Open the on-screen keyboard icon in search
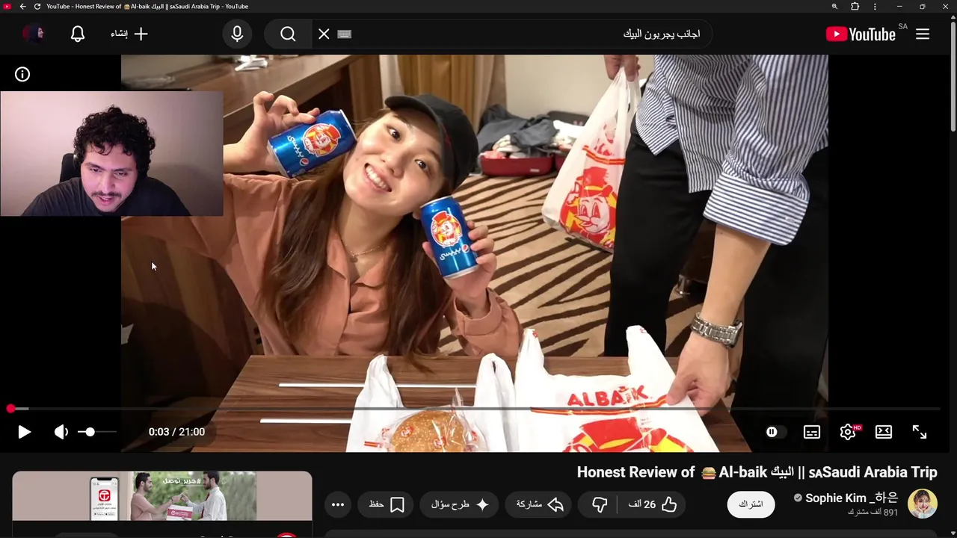 [344, 34]
